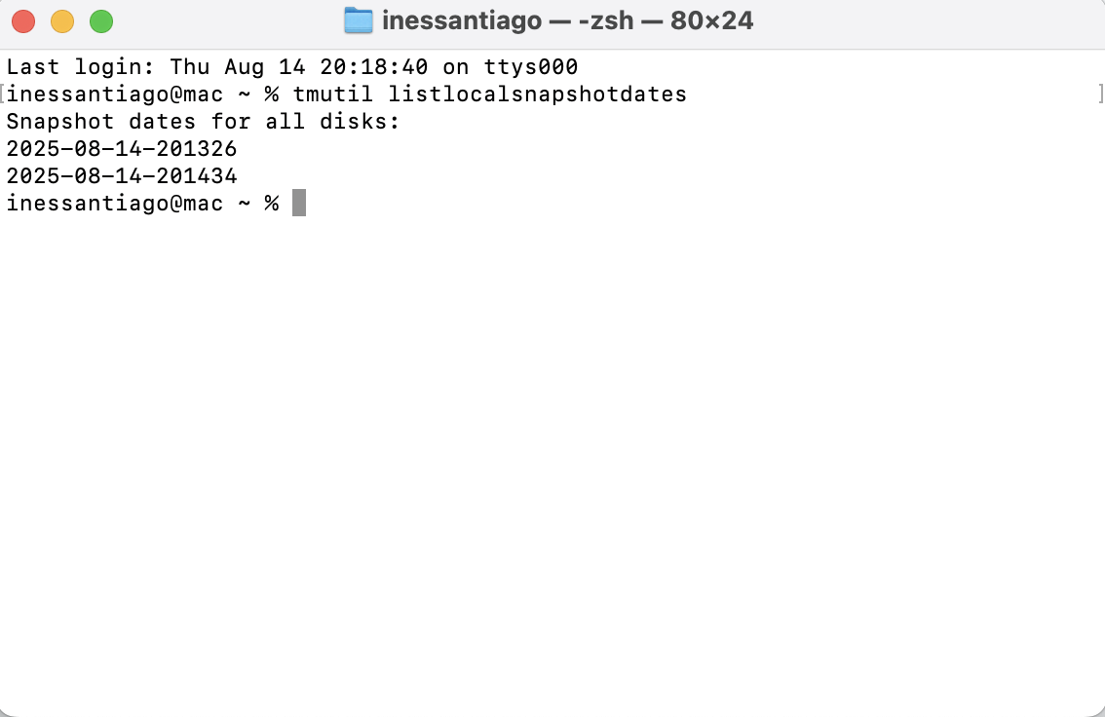The width and height of the screenshot is (1105, 717).
Task: Click the red close traffic light
Action: (x=23, y=19)
